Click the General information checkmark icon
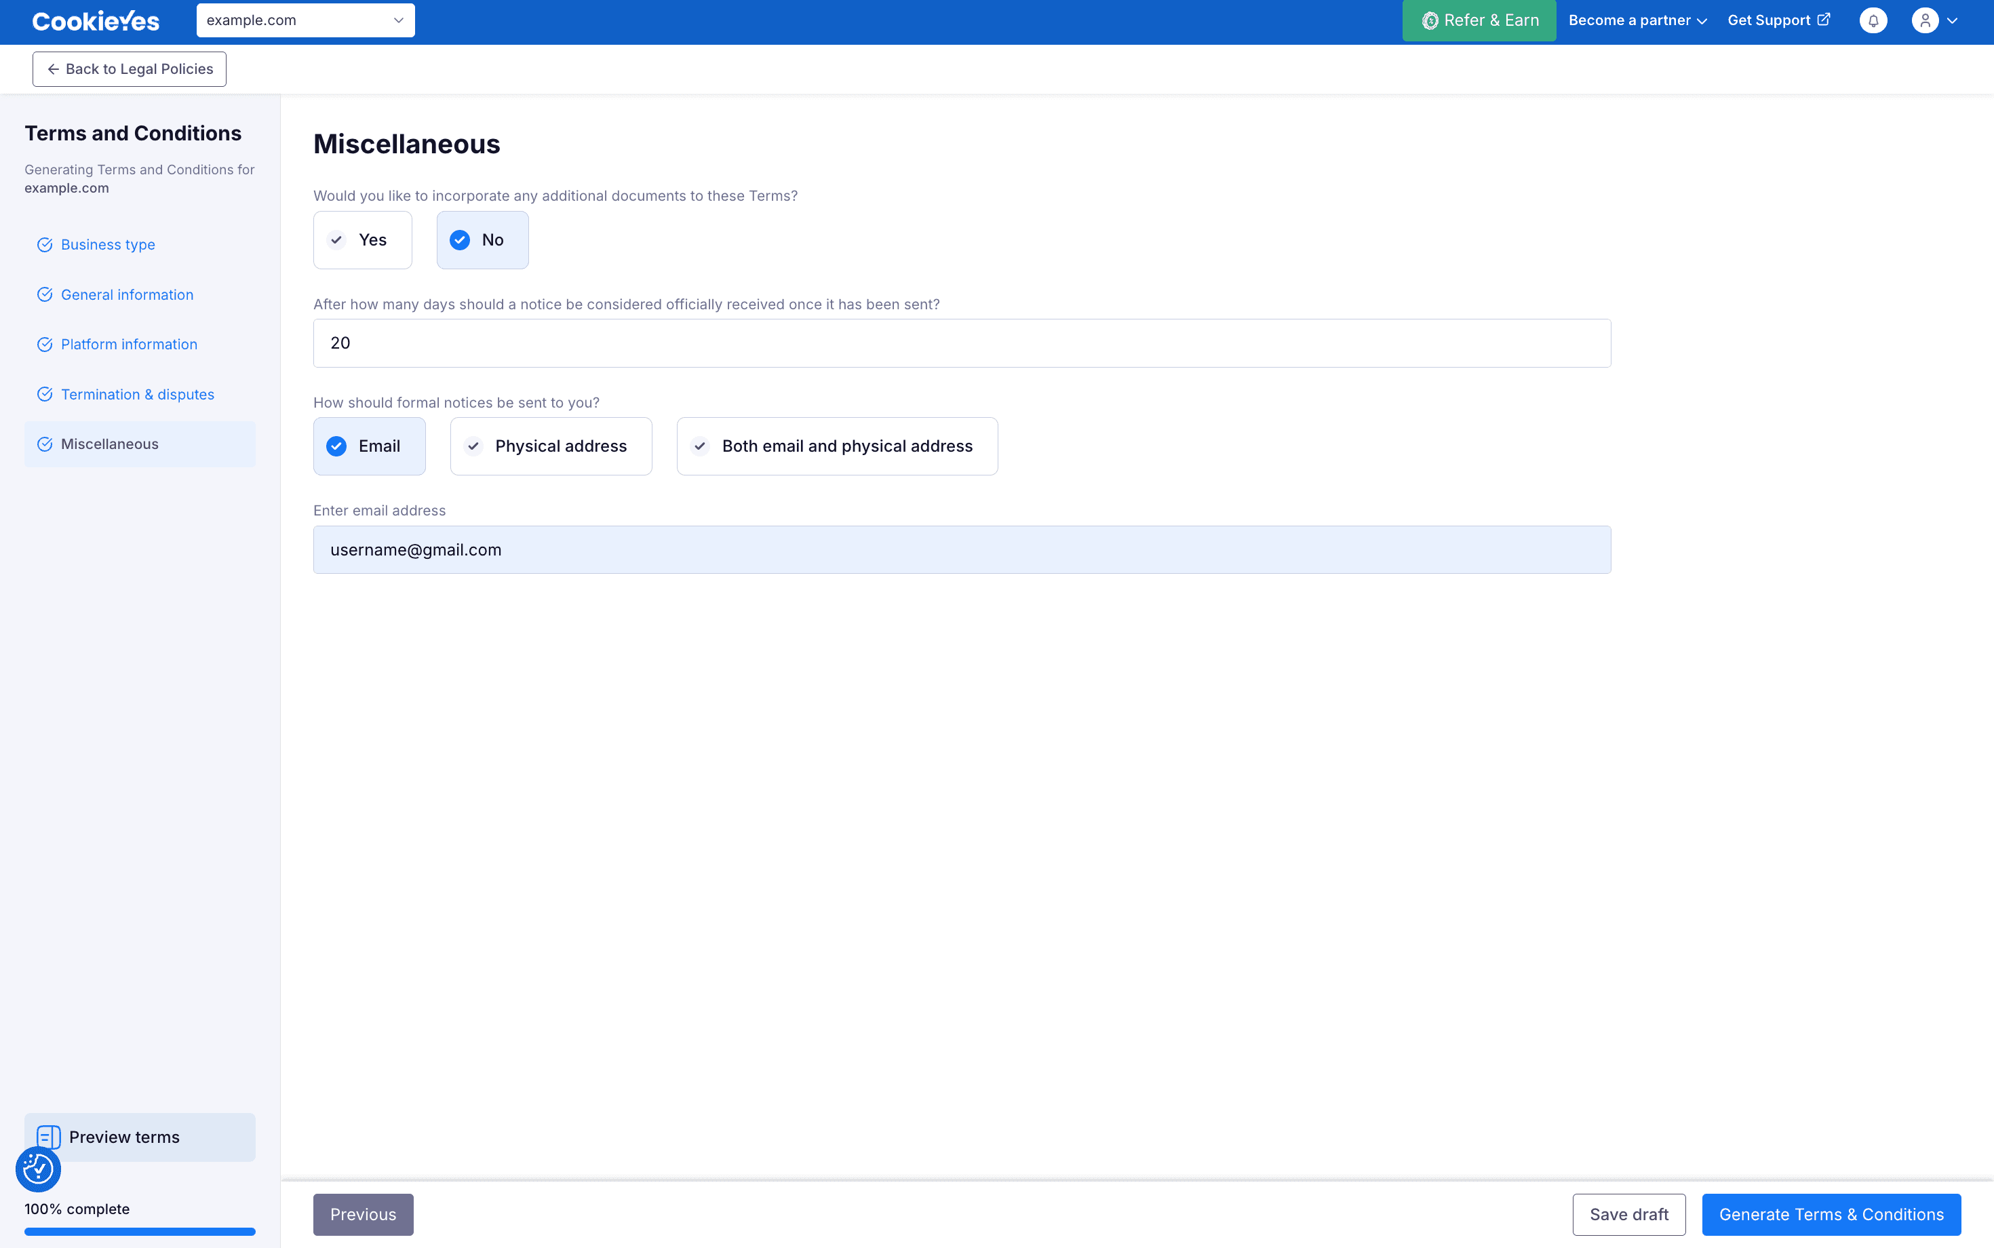This screenshot has width=1994, height=1248. click(x=45, y=294)
